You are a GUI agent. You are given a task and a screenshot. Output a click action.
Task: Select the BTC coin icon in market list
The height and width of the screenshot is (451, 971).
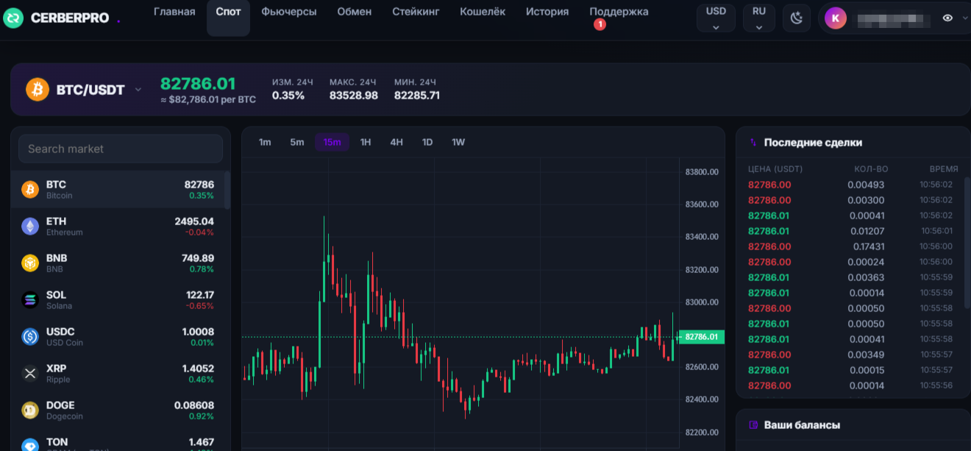(x=30, y=190)
